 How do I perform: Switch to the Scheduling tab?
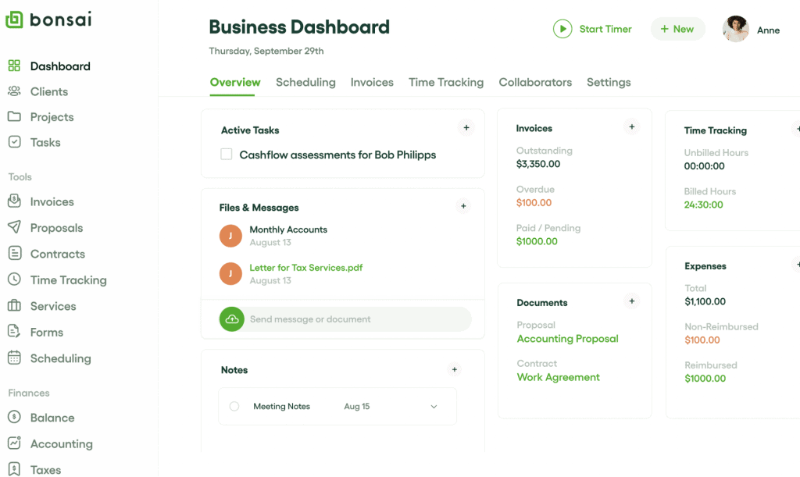tap(305, 82)
